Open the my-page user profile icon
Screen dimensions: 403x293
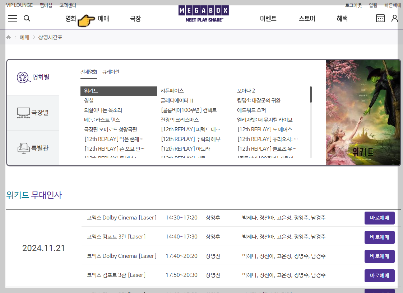click(394, 18)
